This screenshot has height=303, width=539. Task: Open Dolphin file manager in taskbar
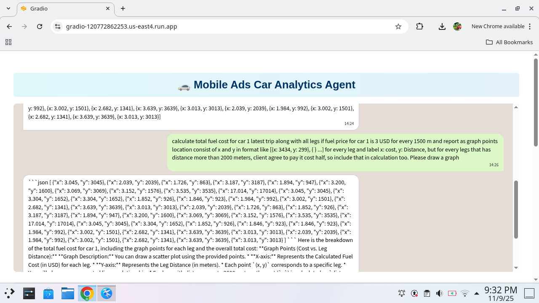[67, 293]
